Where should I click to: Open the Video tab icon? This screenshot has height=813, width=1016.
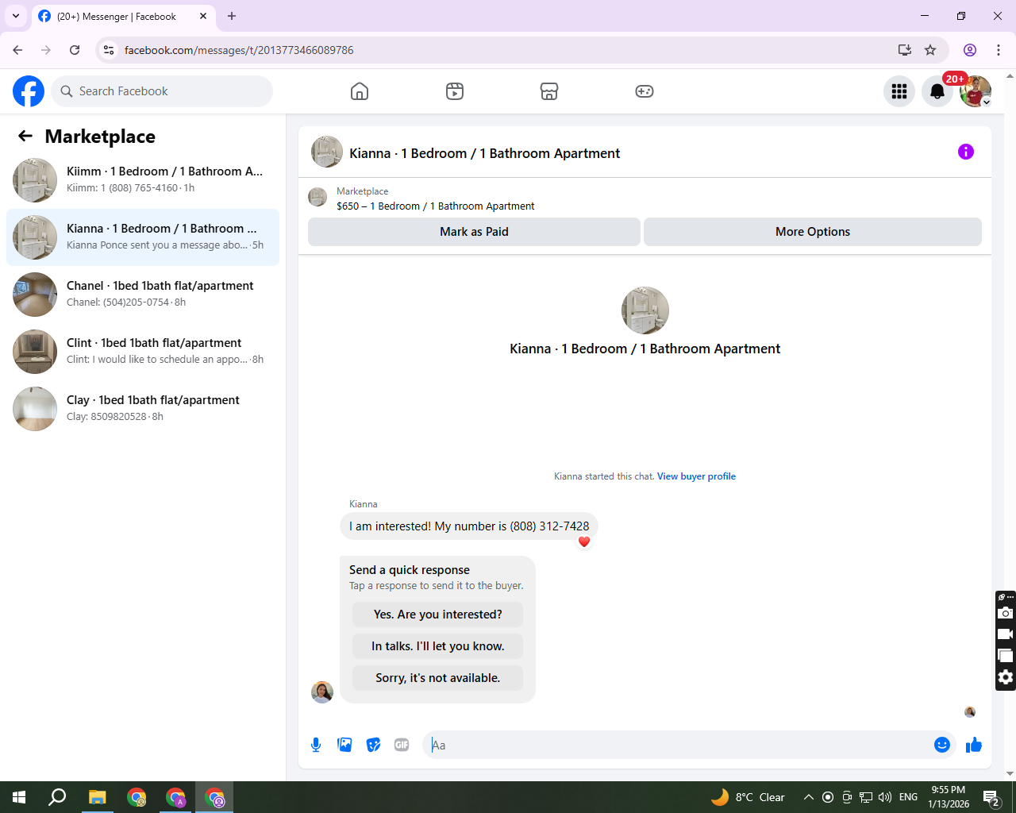(x=455, y=91)
